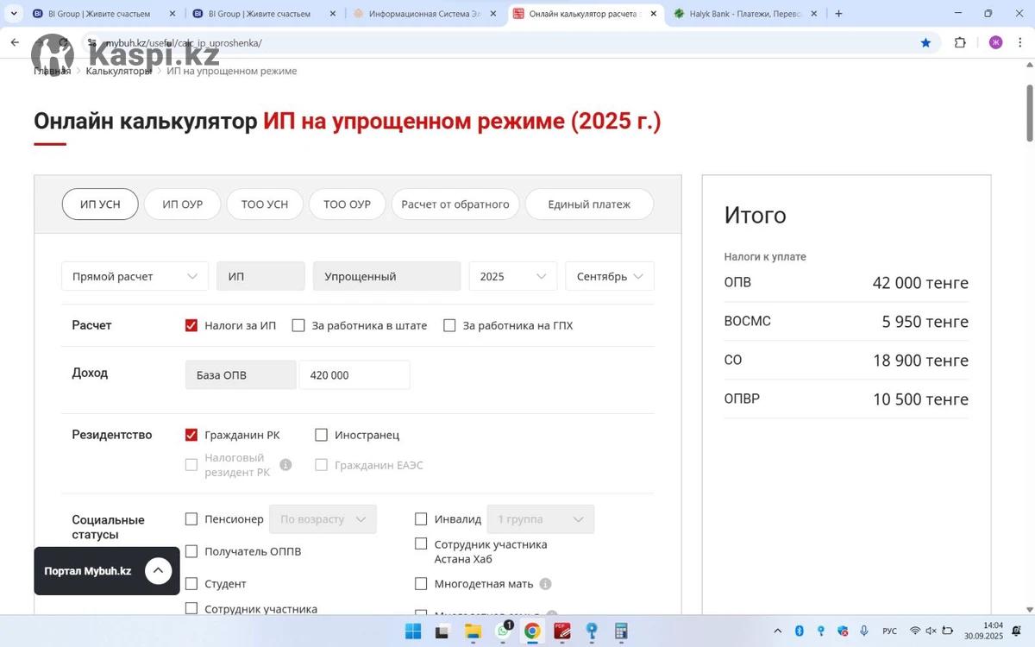
Task: Open the Сентябрь month dropdown
Action: coord(609,276)
